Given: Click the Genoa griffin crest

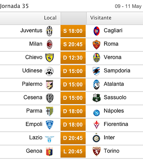Looking at the screenshot, I should click(x=49, y=151).
